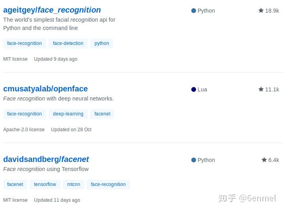The image size is (283, 210).
Task: Click 18.9k stargazers count
Action: point(272,11)
